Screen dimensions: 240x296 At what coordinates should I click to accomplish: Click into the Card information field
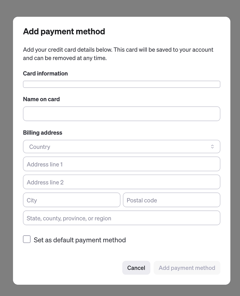[121, 84]
